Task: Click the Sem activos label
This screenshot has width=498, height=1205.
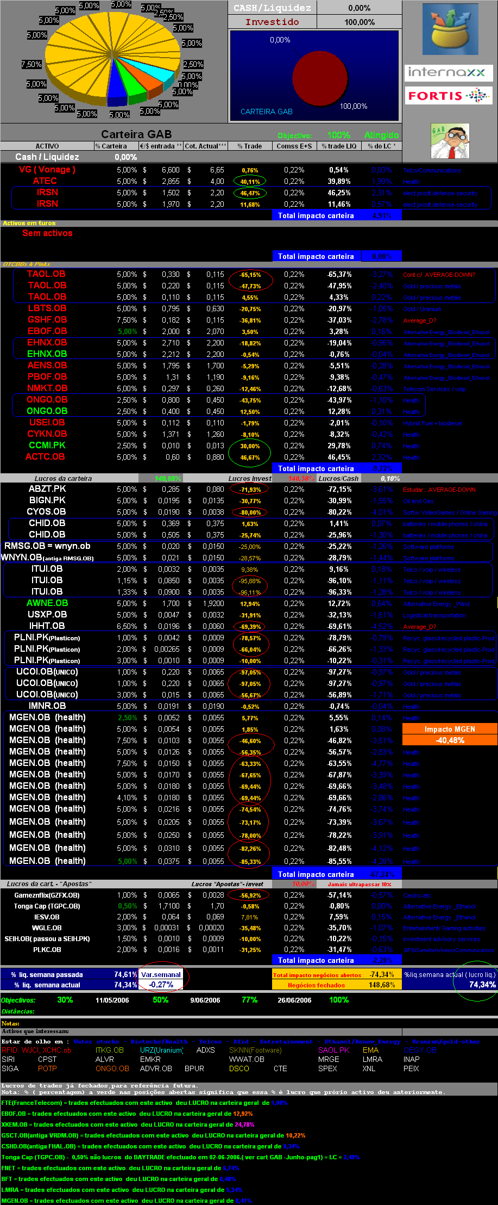Action: point(47,233)
